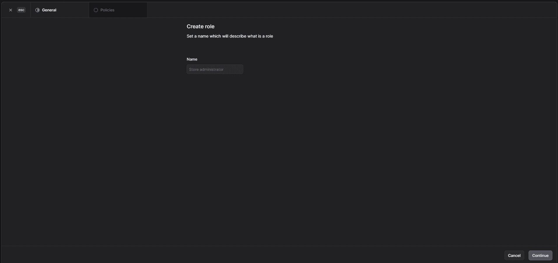Click the Name field label
The width and height of the screenshot is (558, 263).
(x=192, y=59)
